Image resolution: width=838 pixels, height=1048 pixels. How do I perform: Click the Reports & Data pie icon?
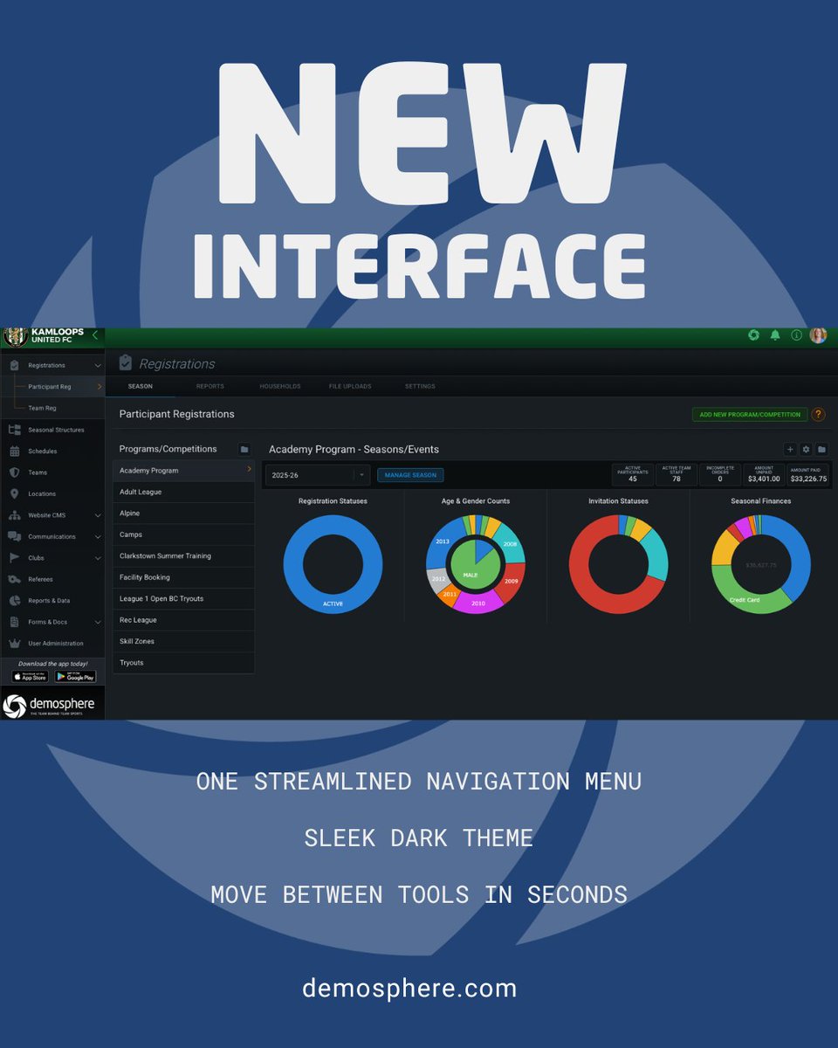(14, 600)
